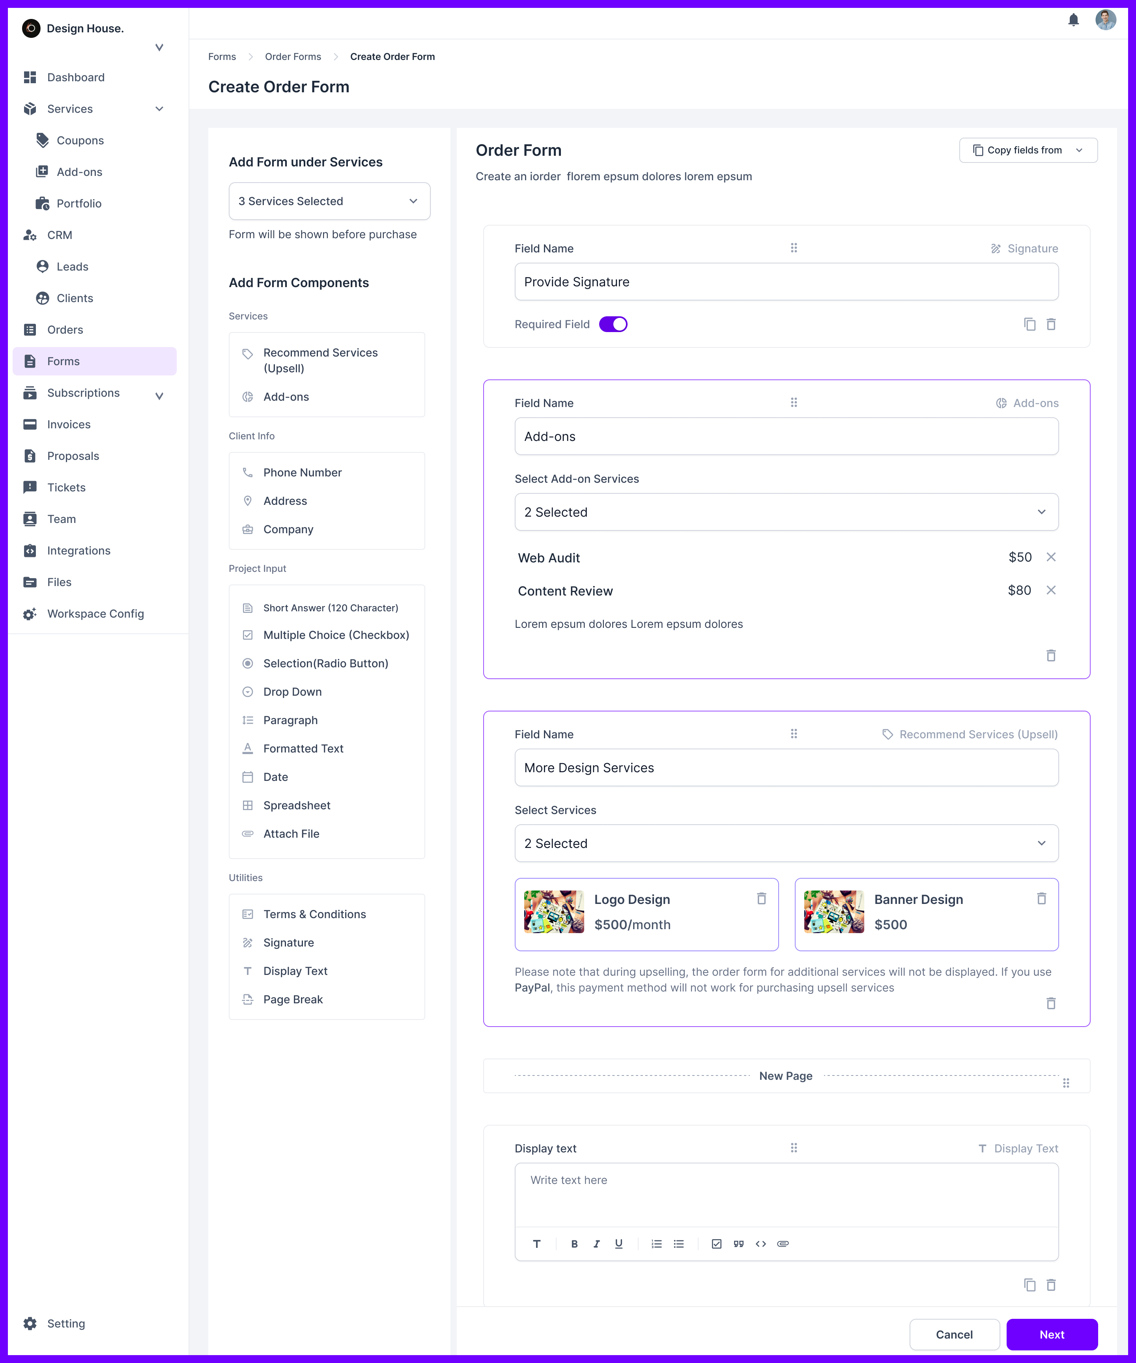1136x1363 pixels.
Task: Click the code view icon in the text editor
Action: (761, 1244)
